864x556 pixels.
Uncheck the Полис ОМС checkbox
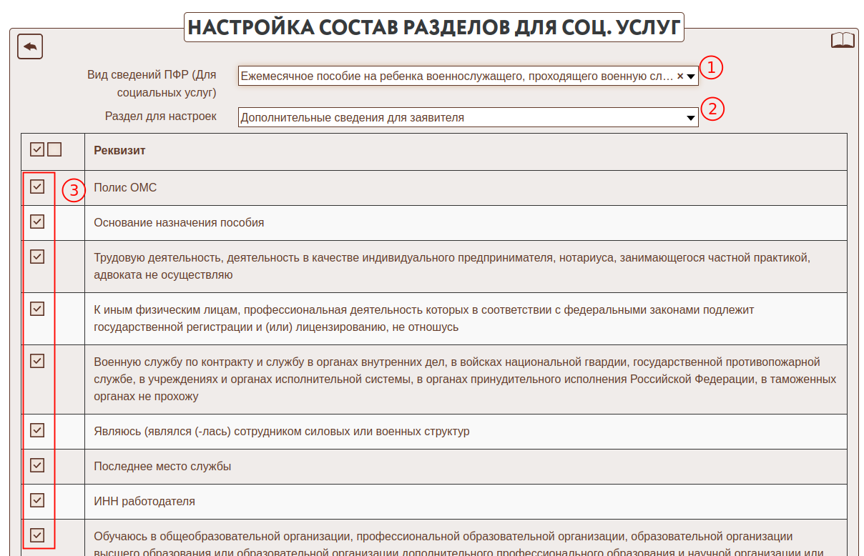pos(37,187)
